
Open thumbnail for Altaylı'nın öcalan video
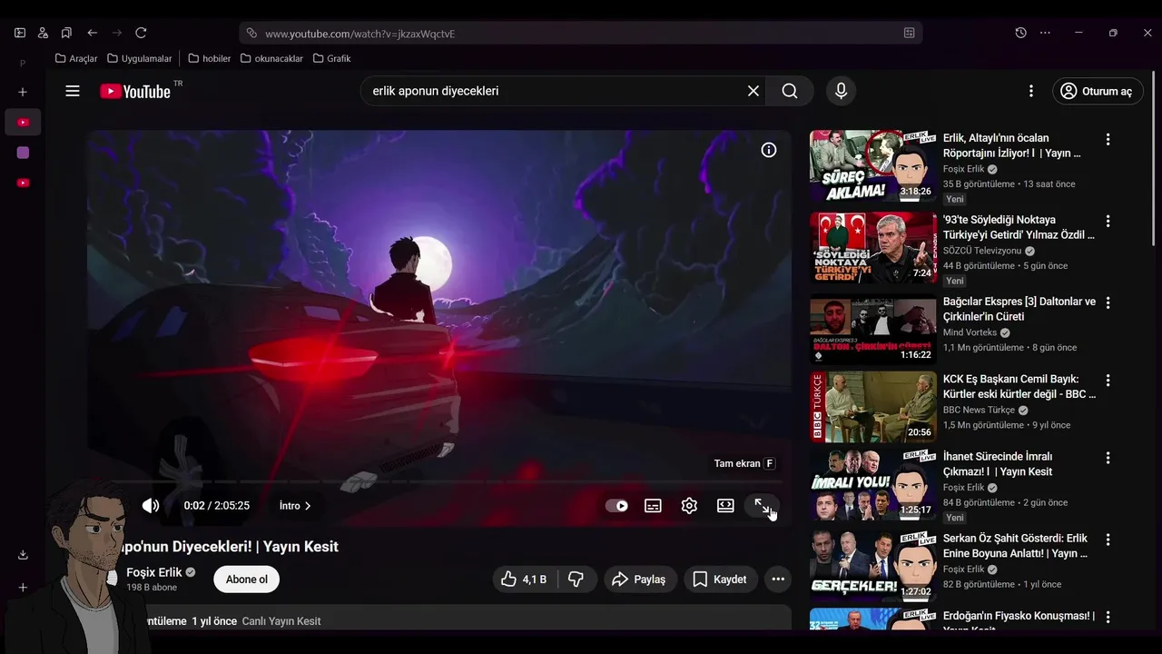pyautogui.click(x=873, y=166)
